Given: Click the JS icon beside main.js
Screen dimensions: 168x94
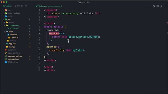Looking at the screenshot, I should 7,47.
